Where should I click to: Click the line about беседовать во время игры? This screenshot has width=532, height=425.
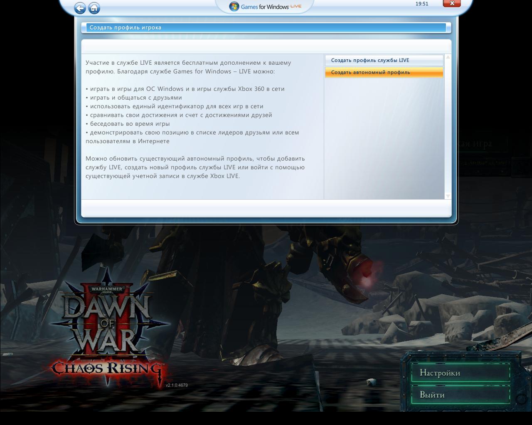point(128,124)
